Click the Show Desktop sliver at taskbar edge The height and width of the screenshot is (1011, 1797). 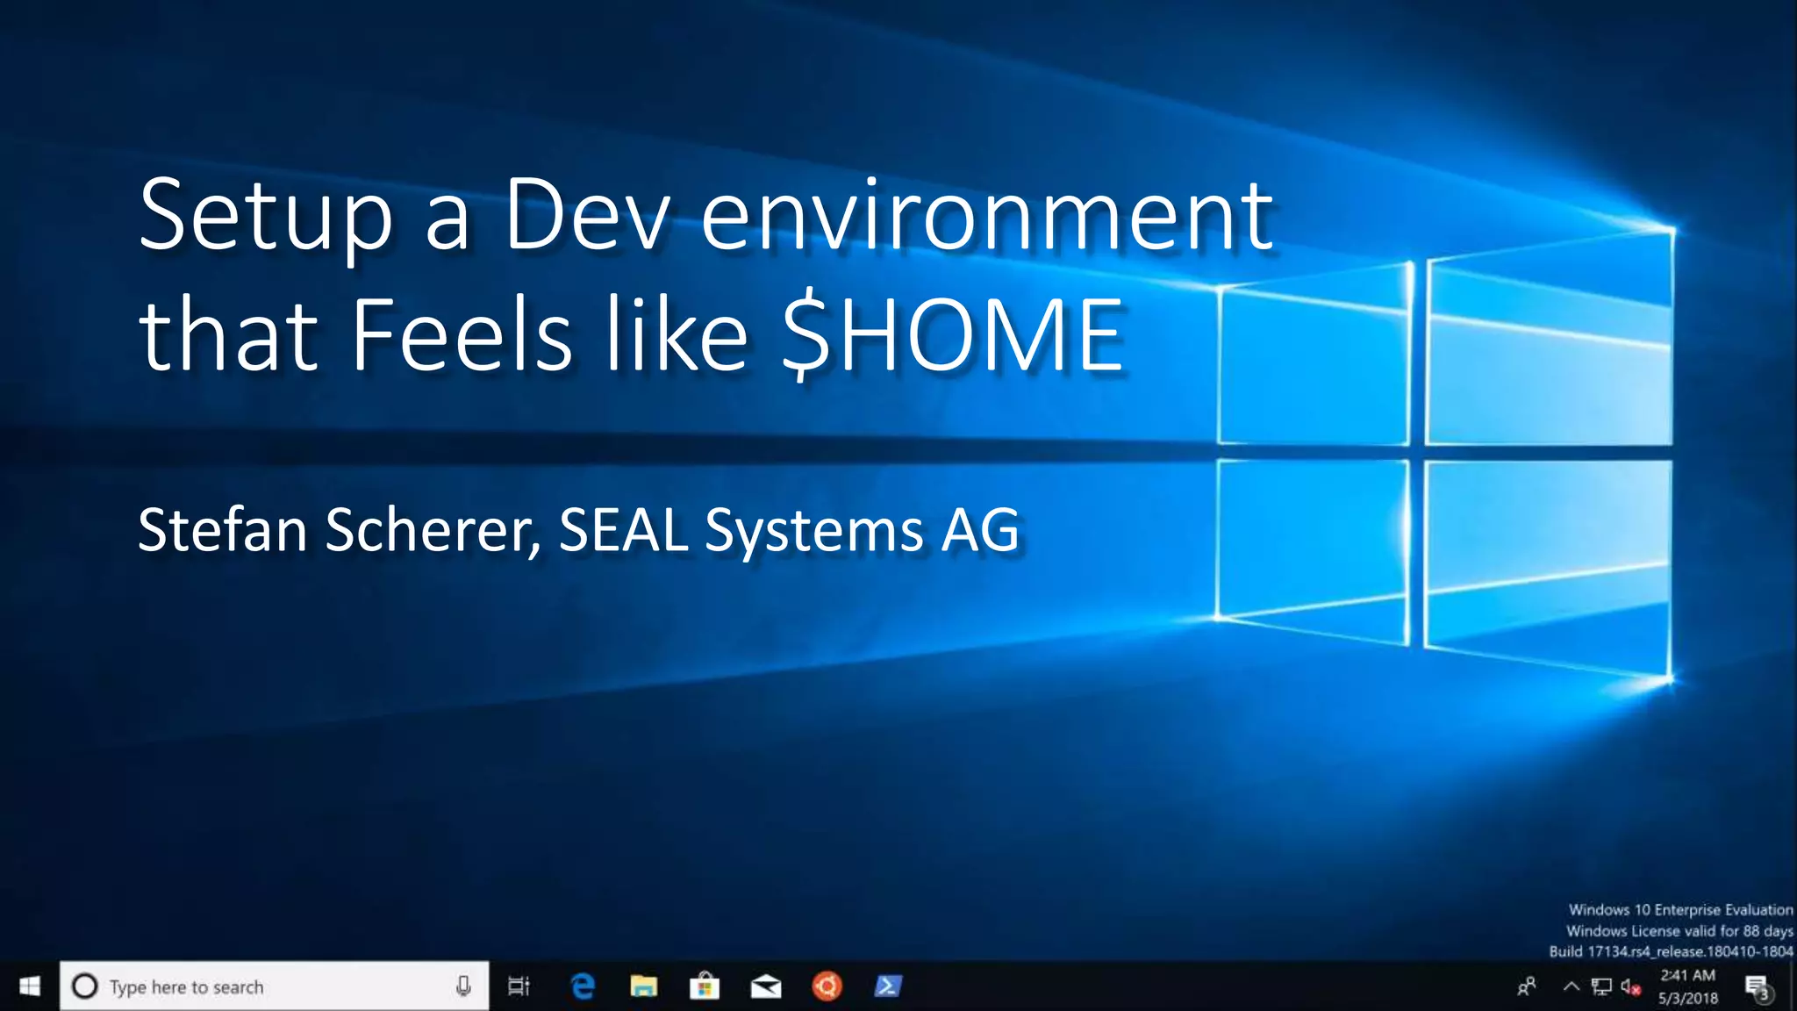pyautogui.click(x=1793, y=986)
